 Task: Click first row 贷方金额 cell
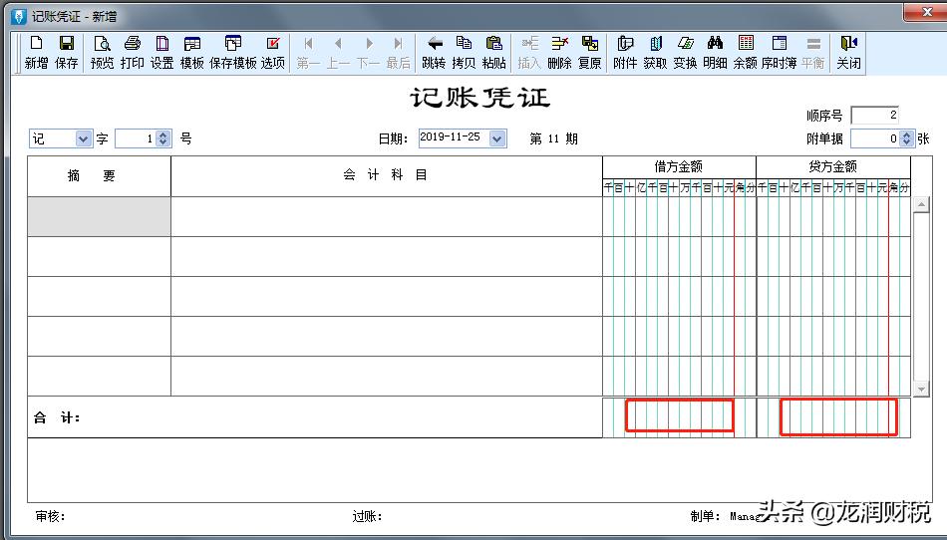(x=833, y=216)
